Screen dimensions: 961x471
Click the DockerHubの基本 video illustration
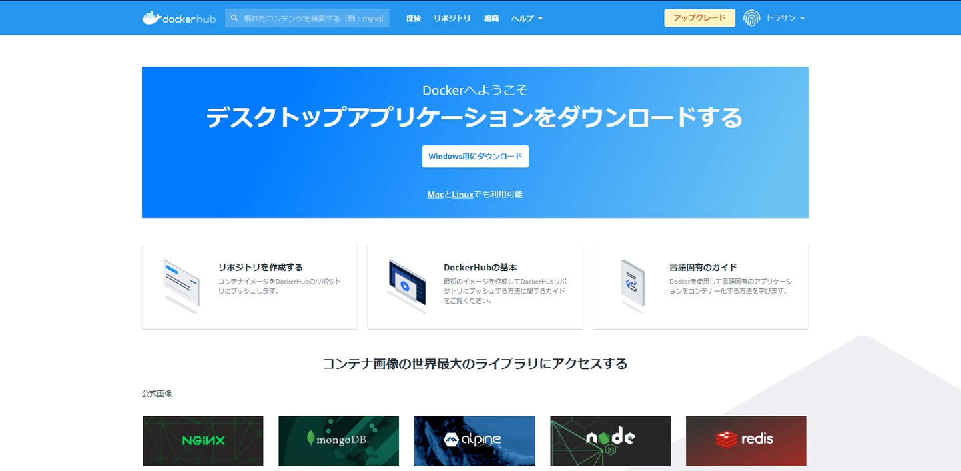point(407,286)
